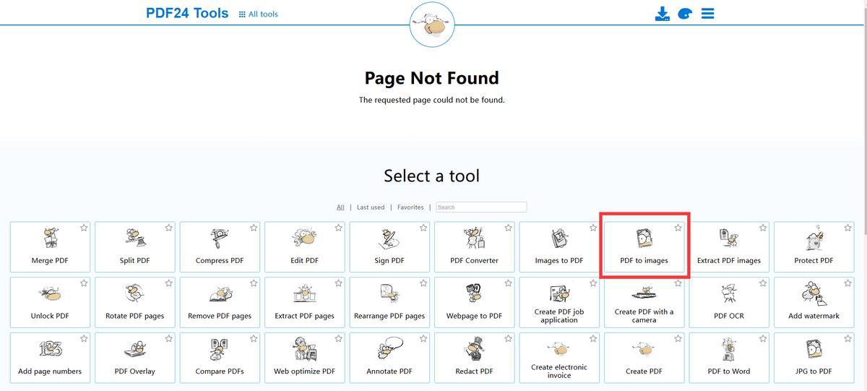
Task: Toggle favorite star on Edit PDF
Action: tap(338, 228)
